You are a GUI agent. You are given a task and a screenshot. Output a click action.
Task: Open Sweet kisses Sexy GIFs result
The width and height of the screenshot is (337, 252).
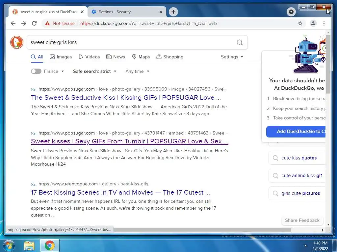point(130,141)
